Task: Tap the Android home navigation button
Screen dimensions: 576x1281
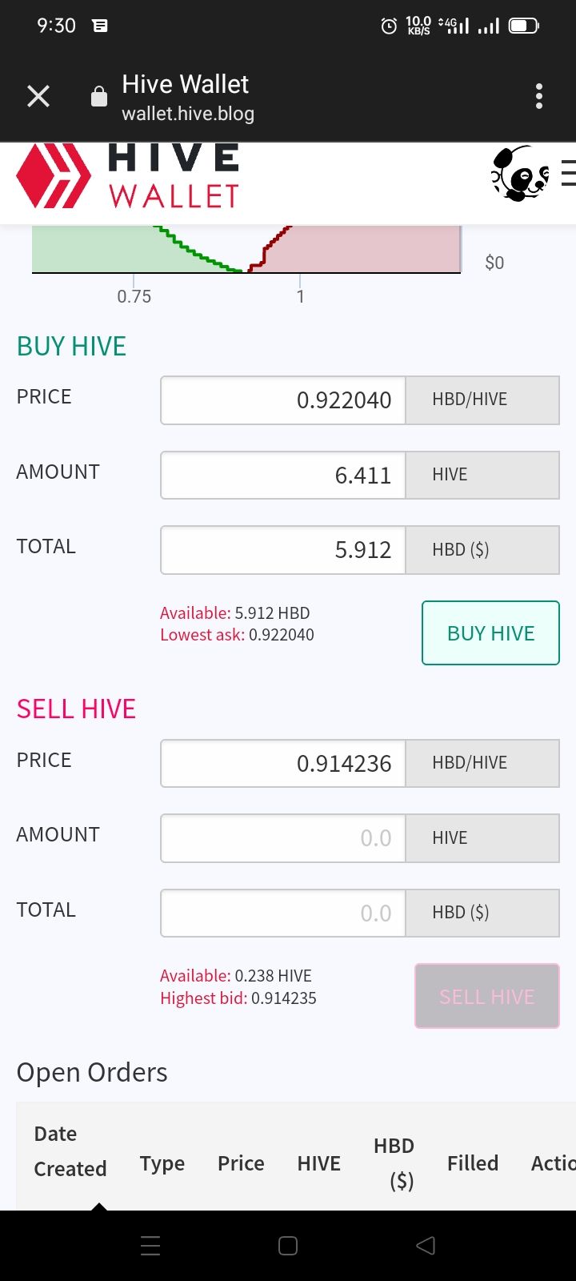Action: click(288, 1246)
